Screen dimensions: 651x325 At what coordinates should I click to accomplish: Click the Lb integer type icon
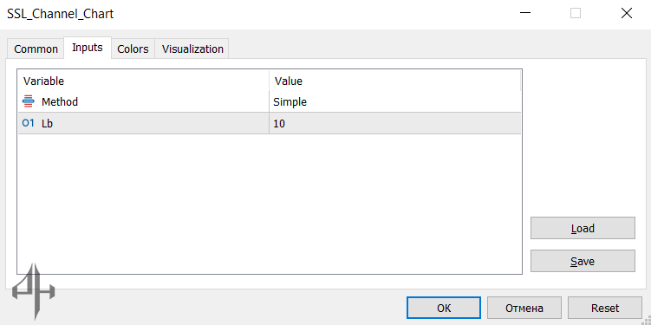(x=29, y=123)
